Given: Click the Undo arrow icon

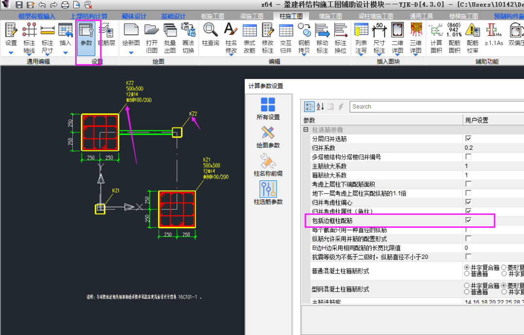Looking at the screenshot, I should pos(42,5).
